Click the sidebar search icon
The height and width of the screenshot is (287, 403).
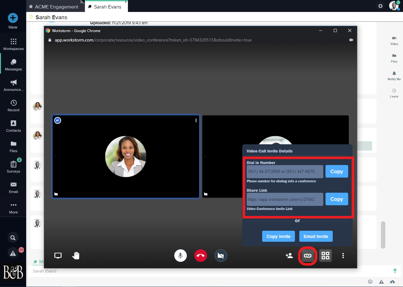click(x=13, y=238)
